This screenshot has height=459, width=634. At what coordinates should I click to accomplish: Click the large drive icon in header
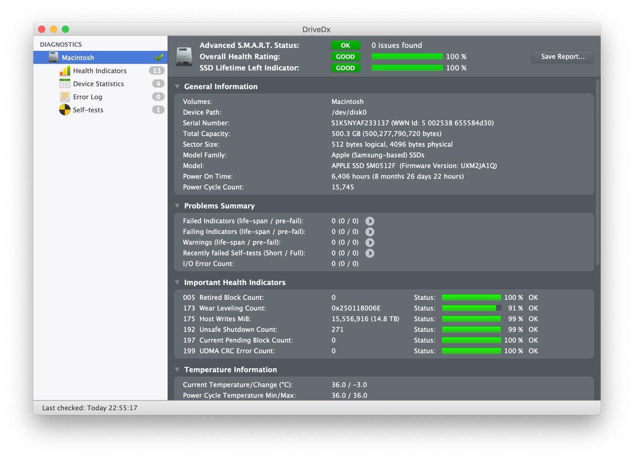pos(184,56)
